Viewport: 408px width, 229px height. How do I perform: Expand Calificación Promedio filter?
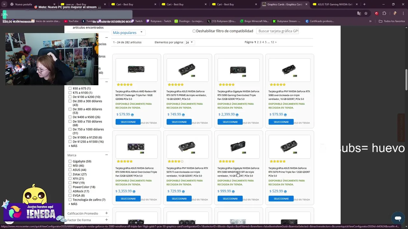point(106,213)
